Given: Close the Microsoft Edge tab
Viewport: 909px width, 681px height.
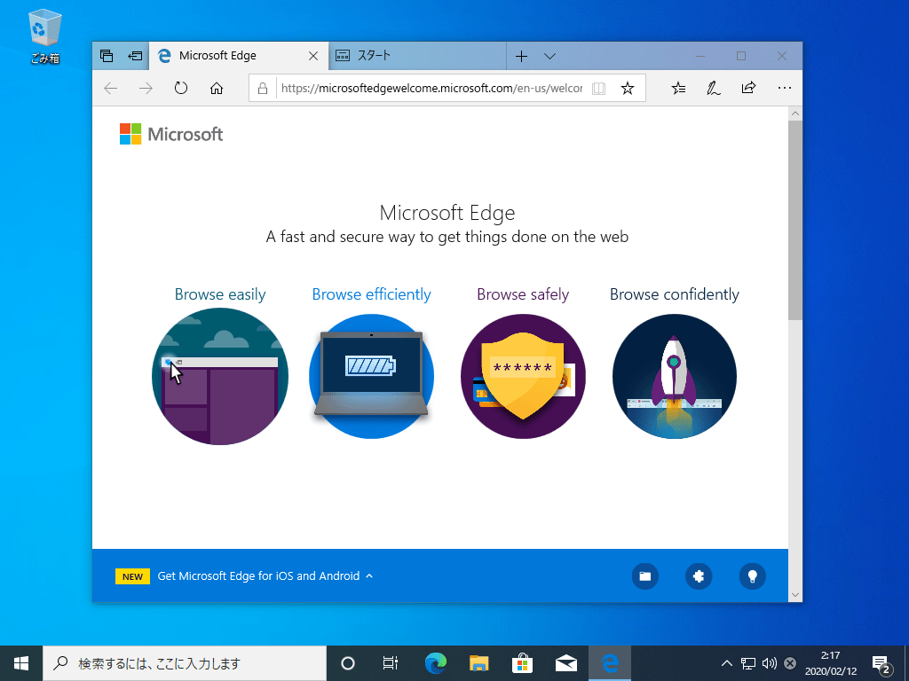Looking at the screenshot, I should (313, 56).
